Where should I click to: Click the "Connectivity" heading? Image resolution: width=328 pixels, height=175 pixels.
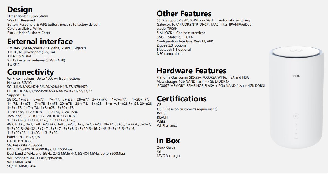[x=31, y=72]
